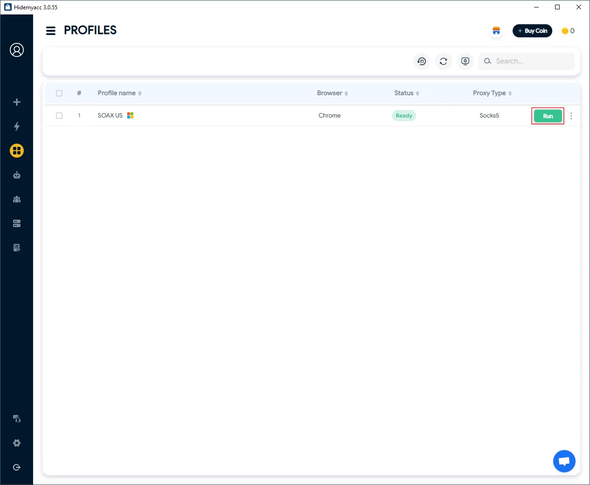Open the billing invoice icon in sidebar
The image size is (590, 485).
tap(17, 248)
